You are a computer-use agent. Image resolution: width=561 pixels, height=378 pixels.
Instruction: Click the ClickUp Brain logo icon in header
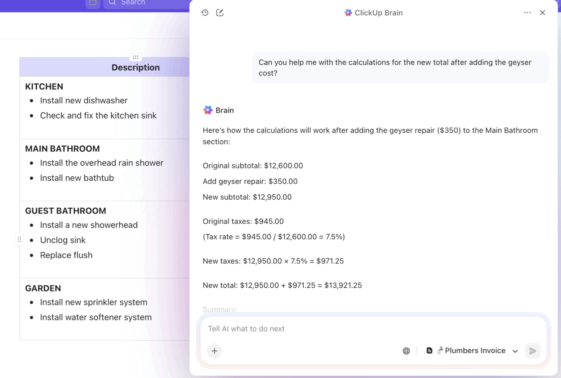[x=348, y=13]
